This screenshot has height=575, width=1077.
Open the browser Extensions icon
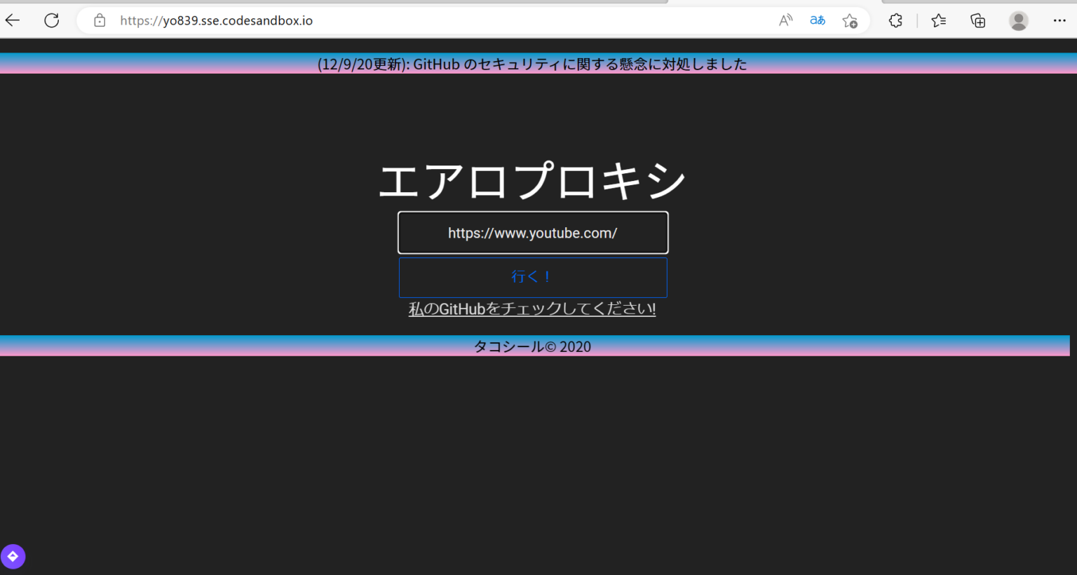[895, 20]
